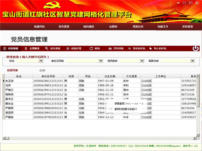Click the 文化程度 column header
Viewport: 202px width, 151px height.
[x=132, y=76]
